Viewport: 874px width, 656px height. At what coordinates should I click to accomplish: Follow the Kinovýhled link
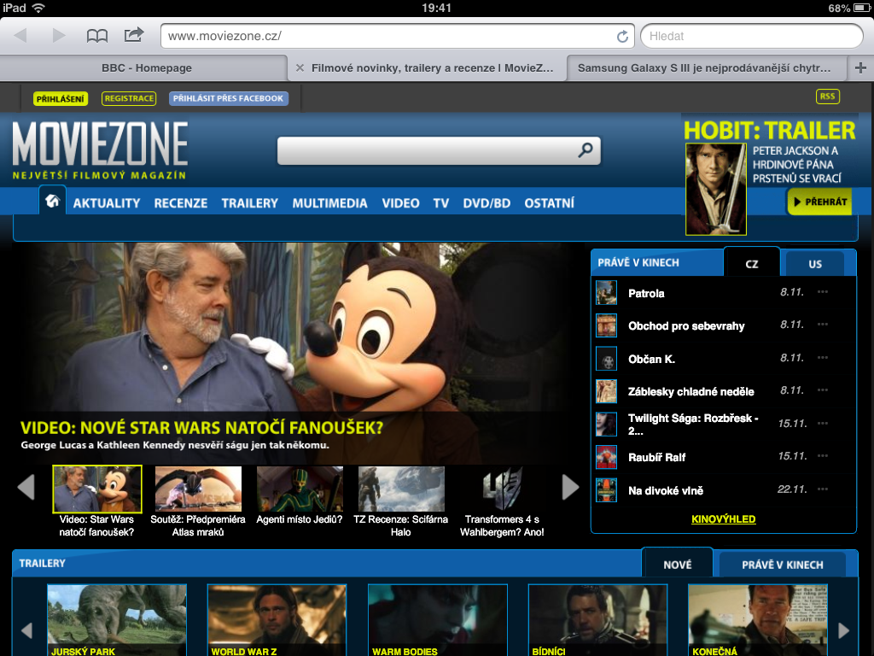coord(723,518)
